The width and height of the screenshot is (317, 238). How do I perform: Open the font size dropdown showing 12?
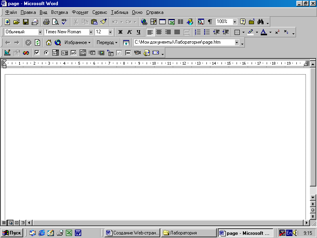coord(111,32)
